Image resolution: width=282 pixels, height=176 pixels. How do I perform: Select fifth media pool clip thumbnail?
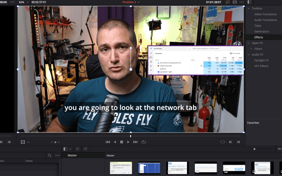click(234, 168)
